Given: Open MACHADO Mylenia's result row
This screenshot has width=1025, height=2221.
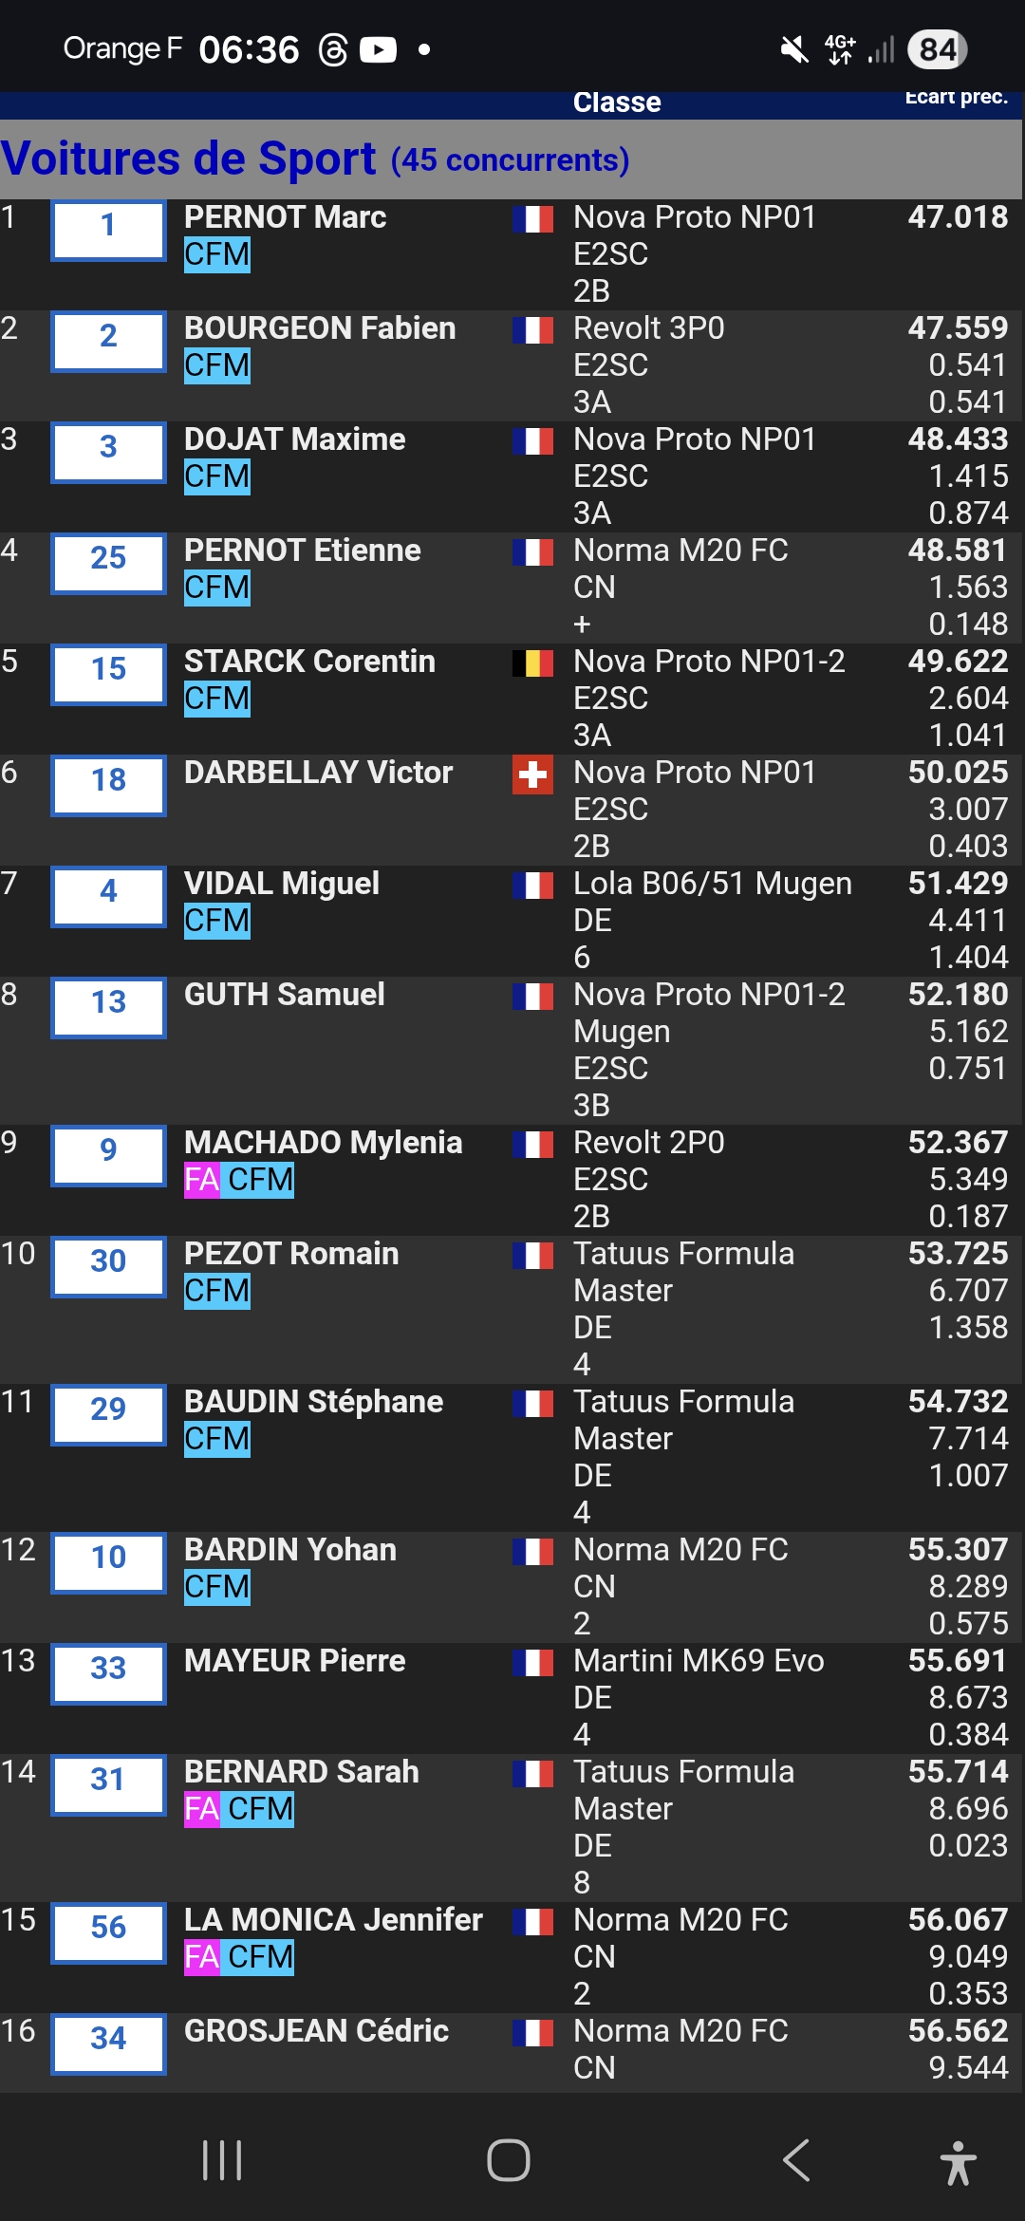Looking at the screenshot, I should [x=323, y=1143].
